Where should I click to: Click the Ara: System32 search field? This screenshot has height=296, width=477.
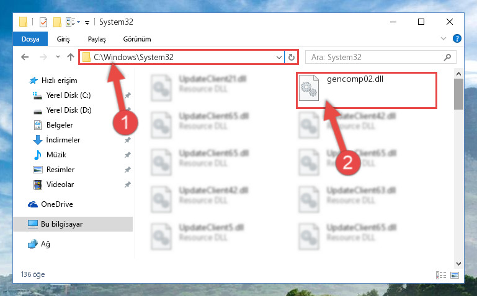[376, 57]
